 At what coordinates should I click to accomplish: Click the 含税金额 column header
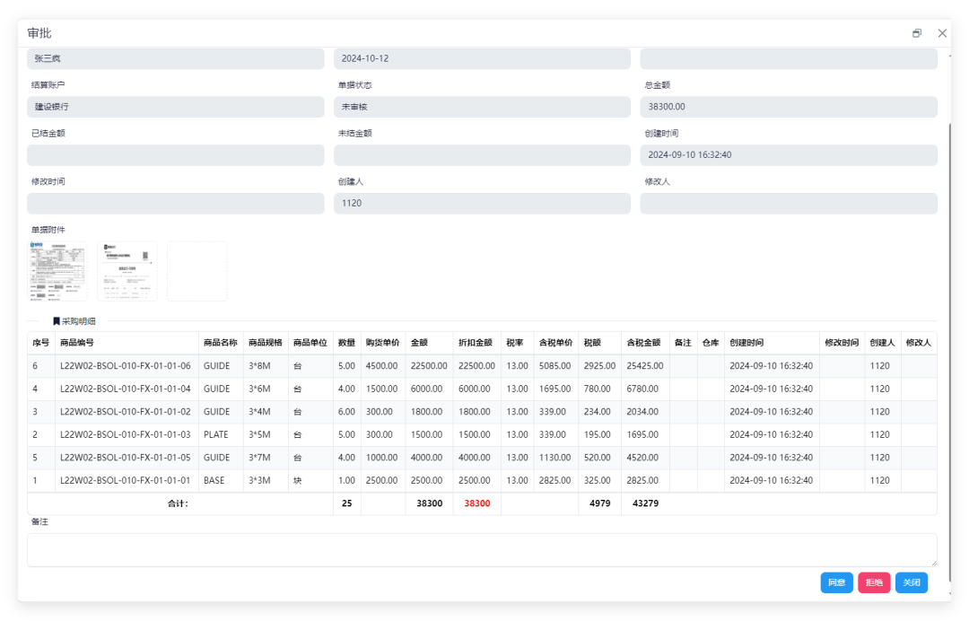click(643, 342)
